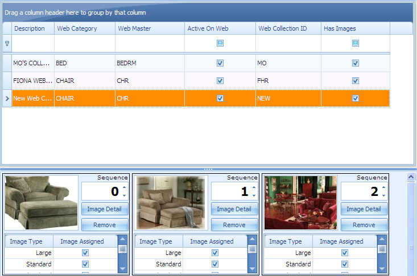Open Image Detail for sequence 0 image
Image resolution: width=417 pixels, height=276 pixels.
(105, 209)
